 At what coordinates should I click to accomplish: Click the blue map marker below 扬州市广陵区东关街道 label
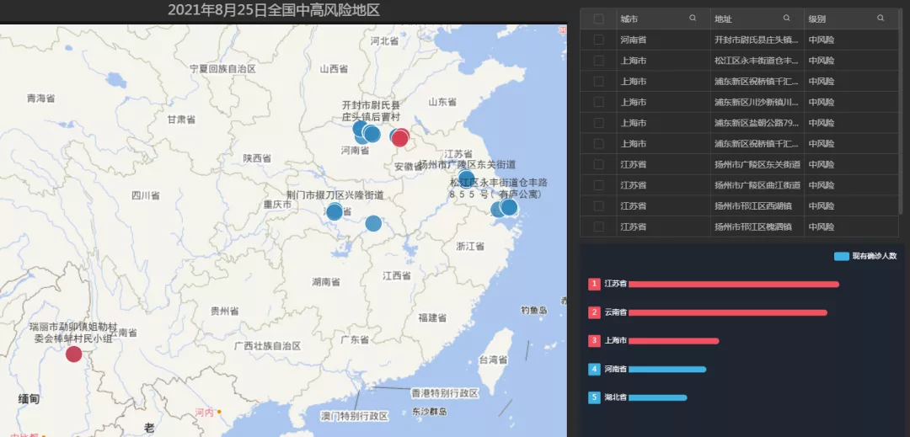click(x=466, y=179)
